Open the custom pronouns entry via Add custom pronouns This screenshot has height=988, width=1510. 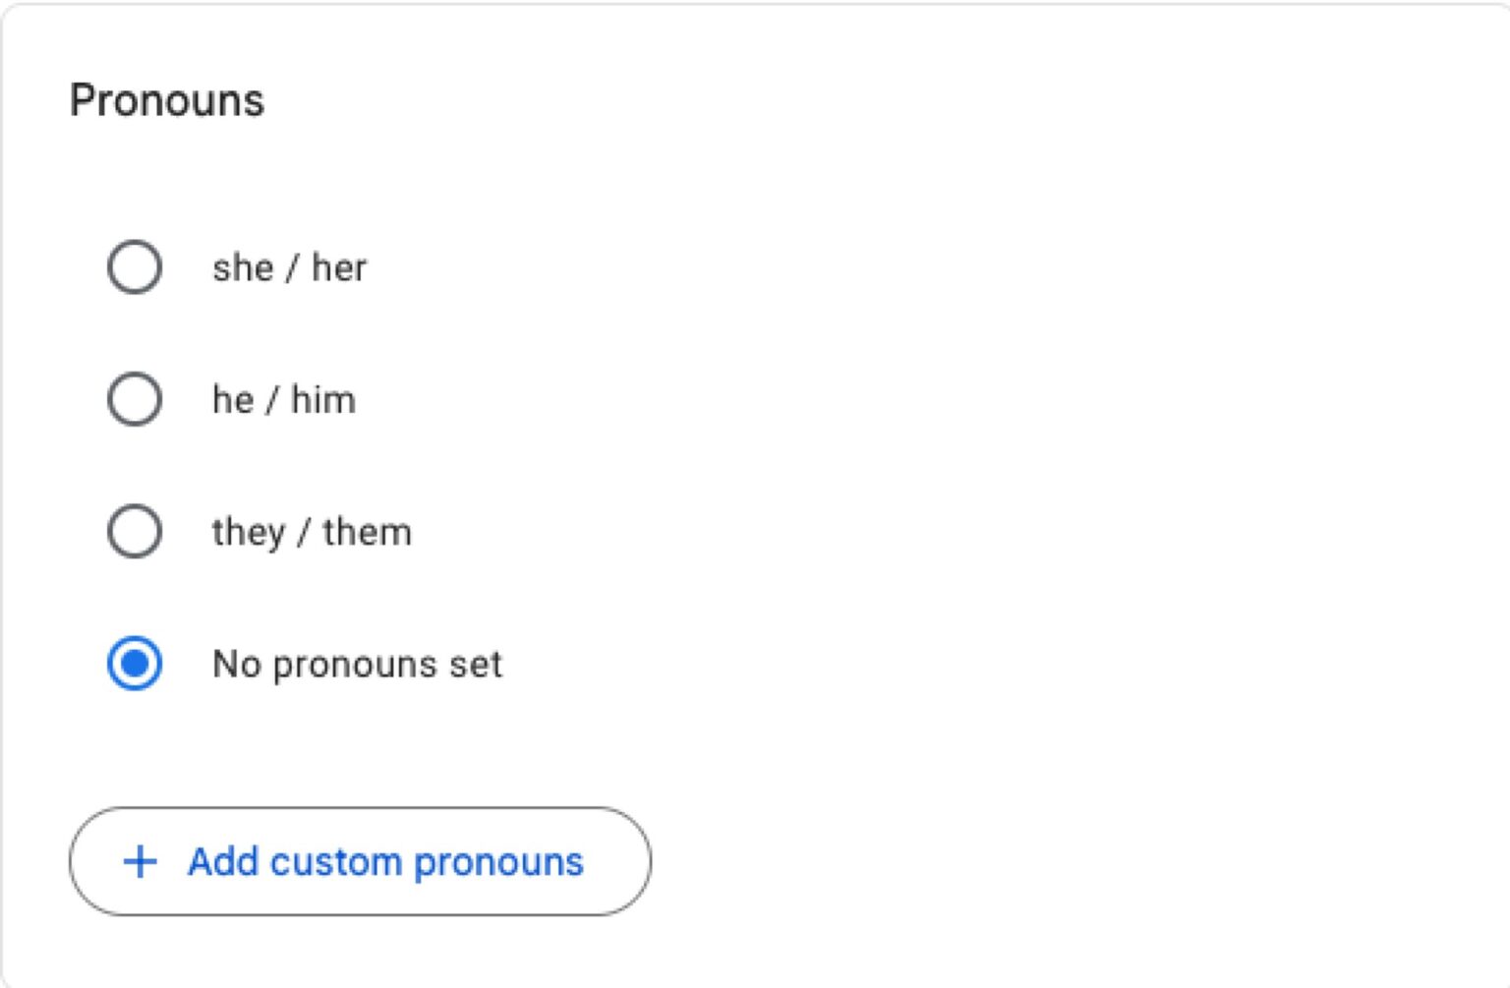(x=360, y=862)
